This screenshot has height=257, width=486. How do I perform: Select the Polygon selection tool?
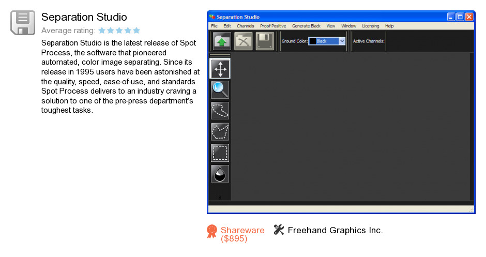pos(220,132)
